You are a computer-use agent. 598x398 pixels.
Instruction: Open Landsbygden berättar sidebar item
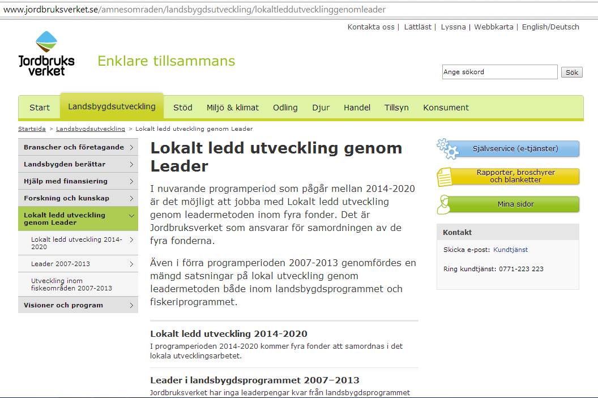(78, 164)
